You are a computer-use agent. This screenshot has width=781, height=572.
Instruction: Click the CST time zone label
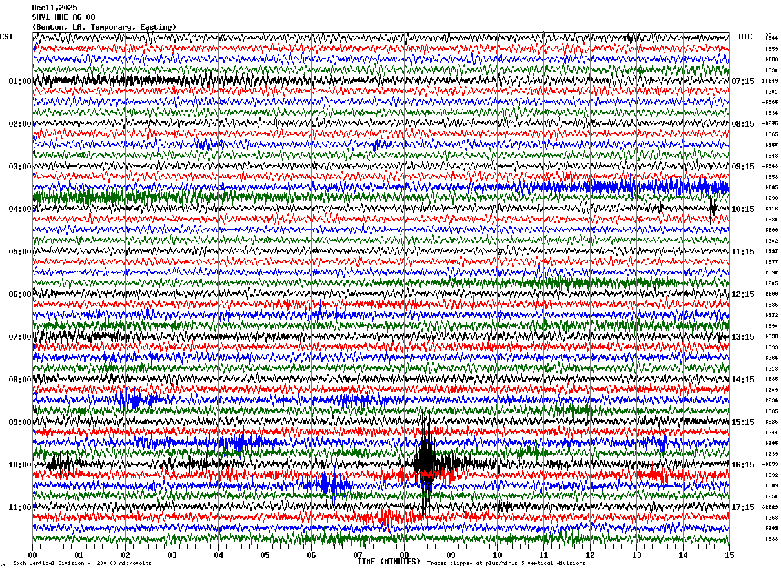(6, 37)
